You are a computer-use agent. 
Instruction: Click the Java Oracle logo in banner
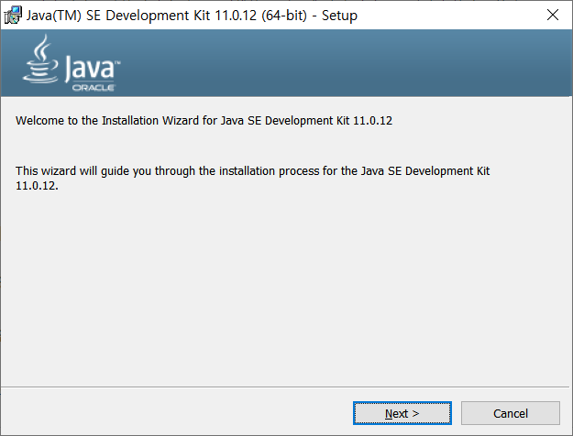click(72, 63)
